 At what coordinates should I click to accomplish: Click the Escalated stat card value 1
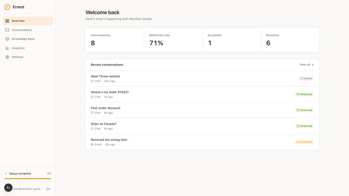pos(210,43)
